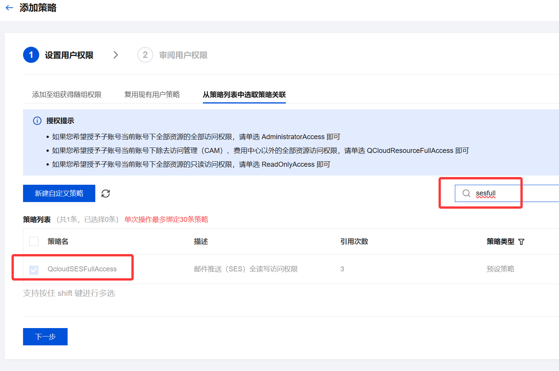Switch to 复用现有用户策略 tab
This screenshot has width=559, height=371.
click(152, 95)
